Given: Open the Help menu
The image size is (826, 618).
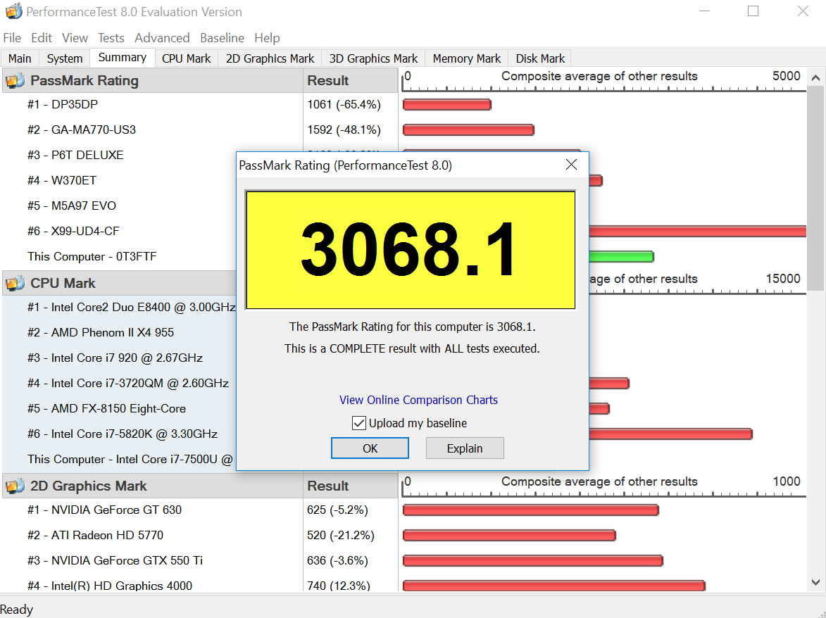Looking at the screenshot, I should 267,38.
